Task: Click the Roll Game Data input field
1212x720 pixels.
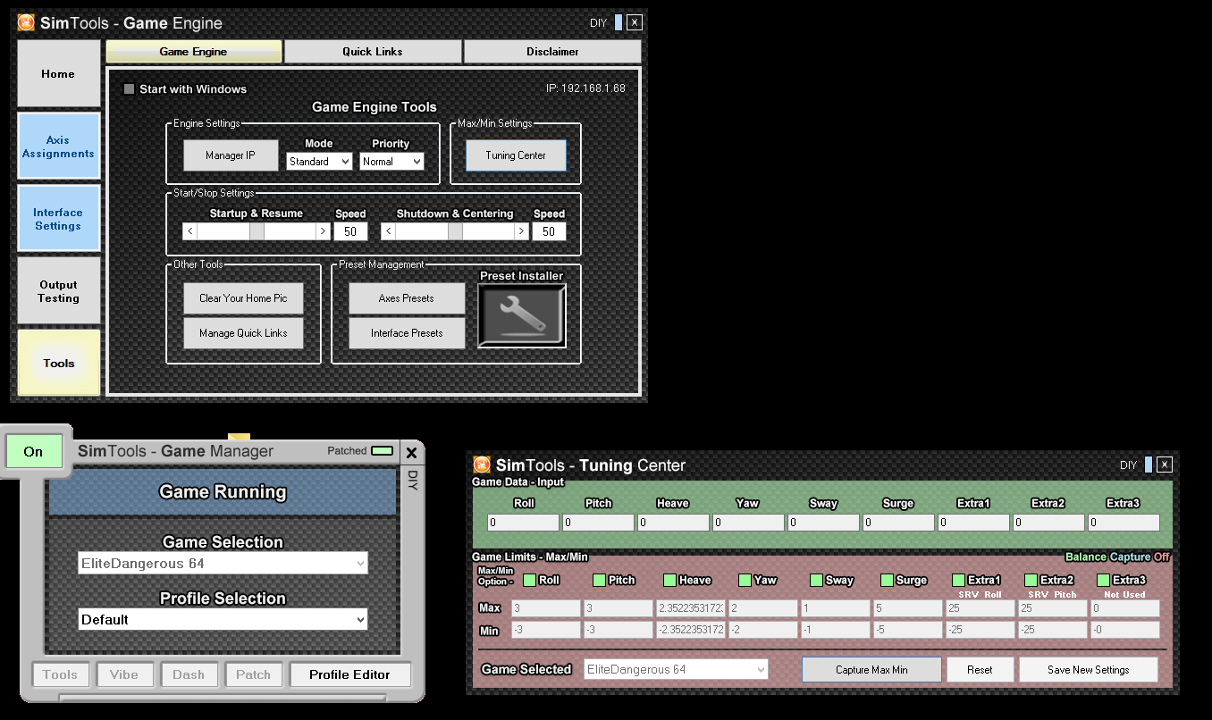Action: click(x=523, y=523)
